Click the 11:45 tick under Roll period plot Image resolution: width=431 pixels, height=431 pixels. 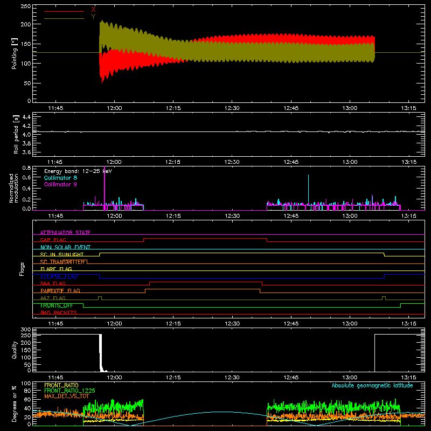[55, 162]
